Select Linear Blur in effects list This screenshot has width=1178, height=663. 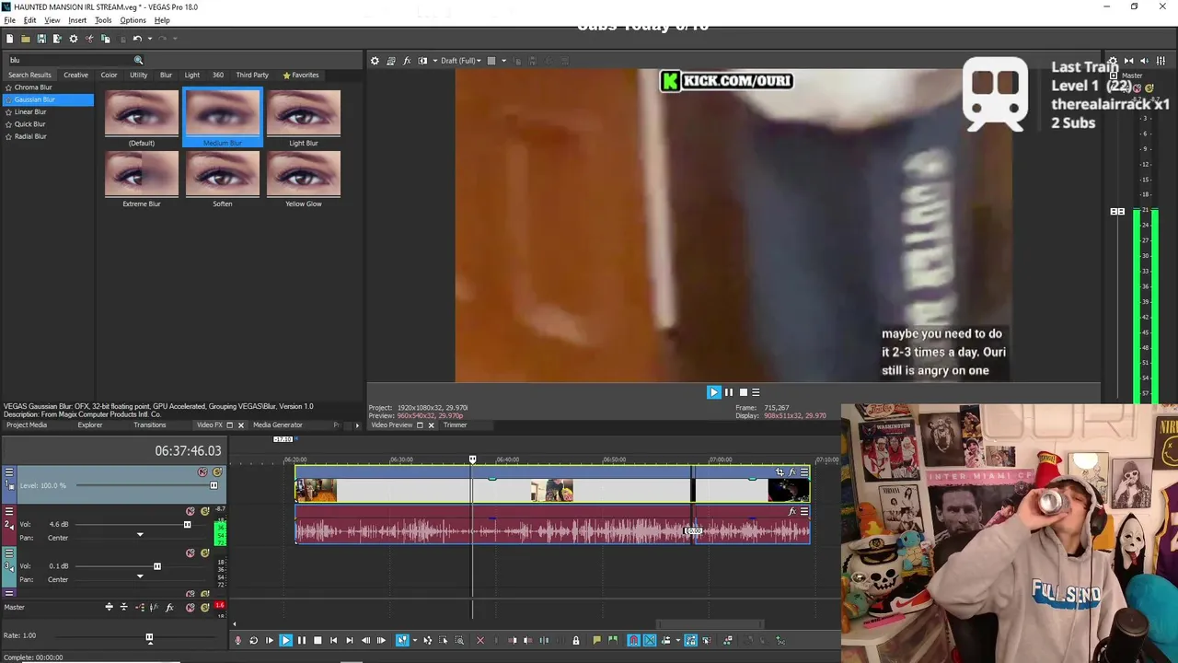[30, 111]
